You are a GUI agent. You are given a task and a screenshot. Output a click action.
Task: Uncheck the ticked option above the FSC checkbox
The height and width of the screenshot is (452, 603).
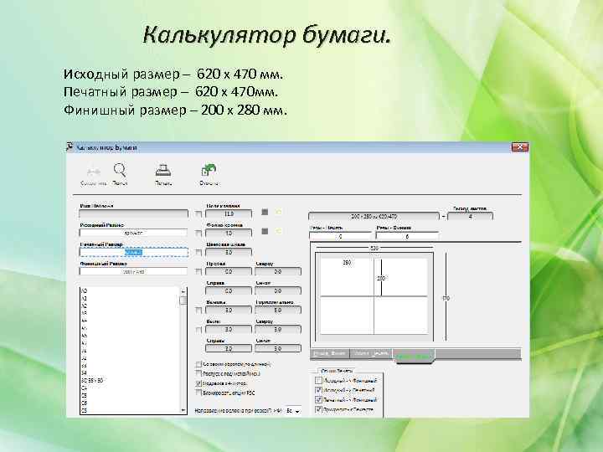[x=198, y=383]
